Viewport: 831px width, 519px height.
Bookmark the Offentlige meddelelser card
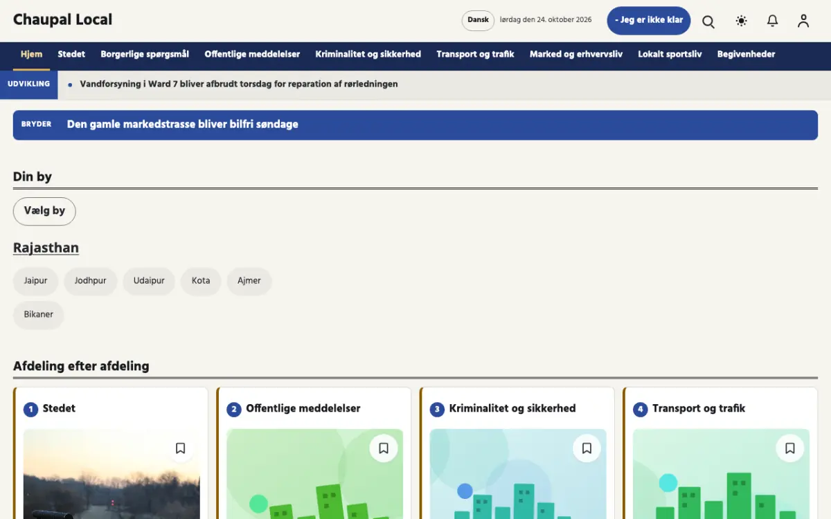pos(384,448)
